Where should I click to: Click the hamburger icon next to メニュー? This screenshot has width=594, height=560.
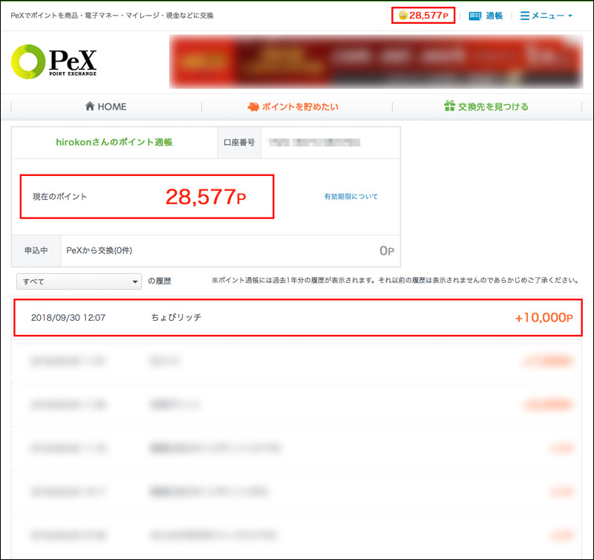[525, 16]
